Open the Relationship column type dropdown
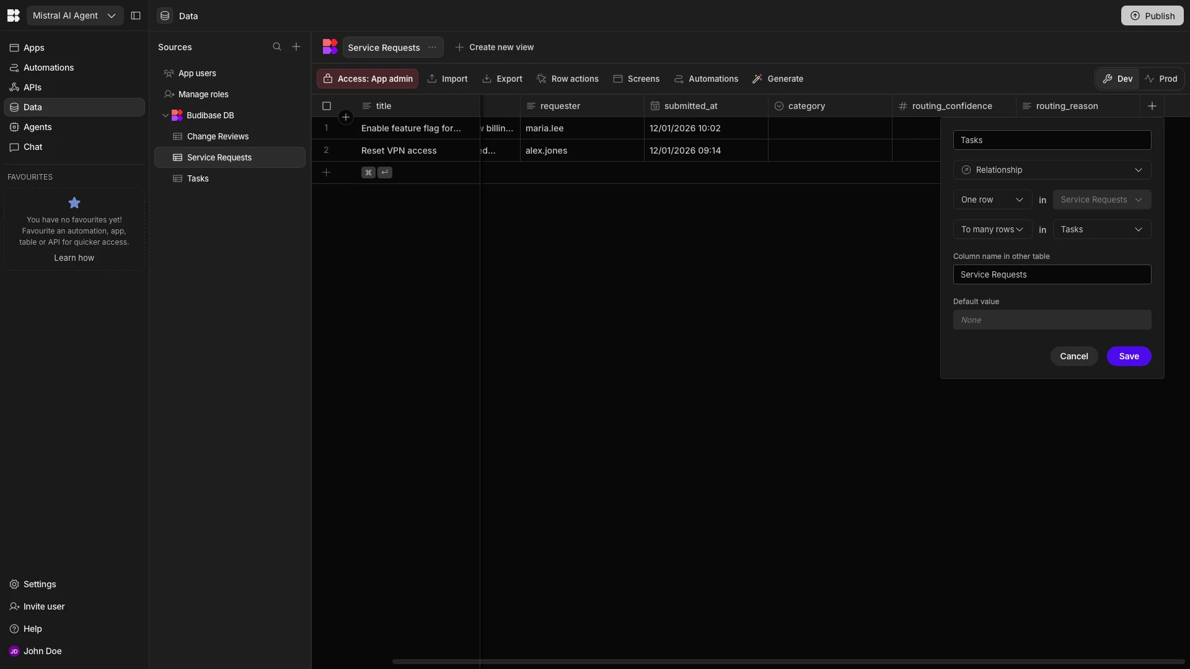Screen dimensions: 1190x669 [x=1052, y=170]
